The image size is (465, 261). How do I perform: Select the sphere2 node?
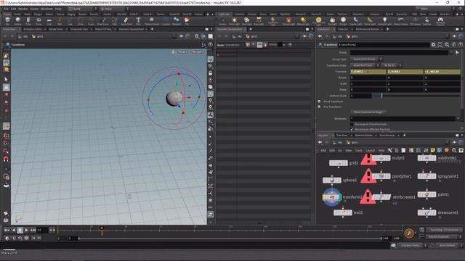[x=331, y=180]
